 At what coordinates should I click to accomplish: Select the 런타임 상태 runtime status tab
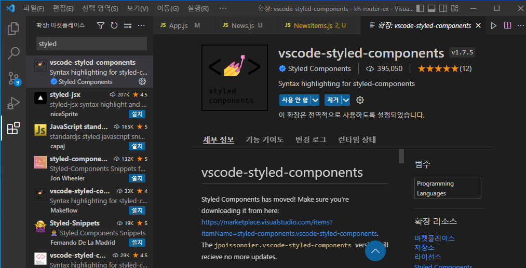[357, 139]
